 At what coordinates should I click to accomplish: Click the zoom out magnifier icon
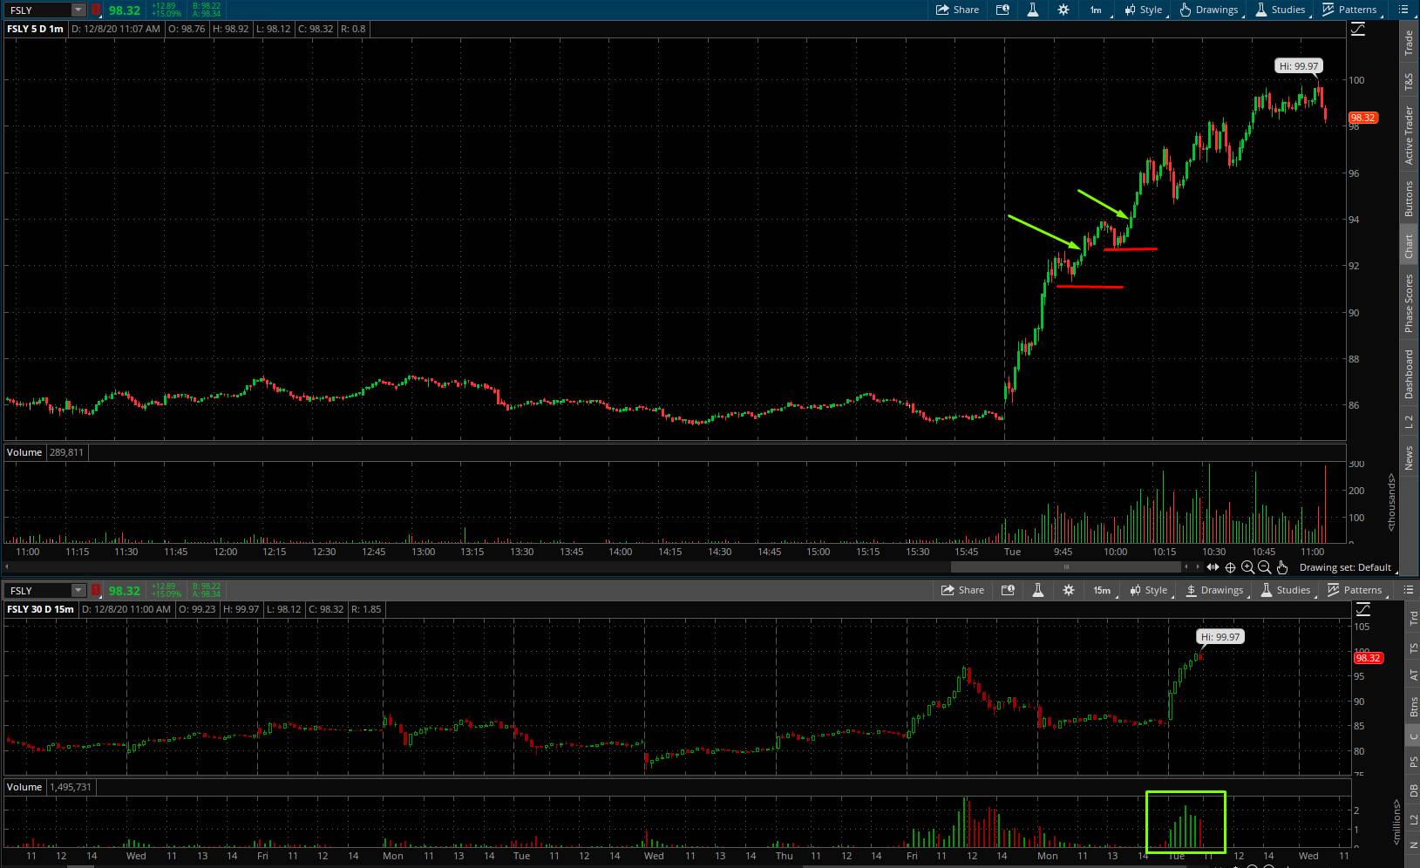click(x=1265, y=567)
